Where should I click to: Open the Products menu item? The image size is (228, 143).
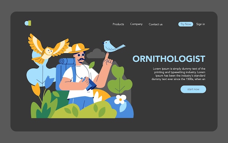pos(118,24)
